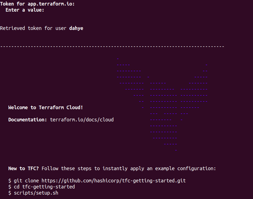Click the "Token for app.terraform.io:" line

pyautogui.click(x=37, y=4)
